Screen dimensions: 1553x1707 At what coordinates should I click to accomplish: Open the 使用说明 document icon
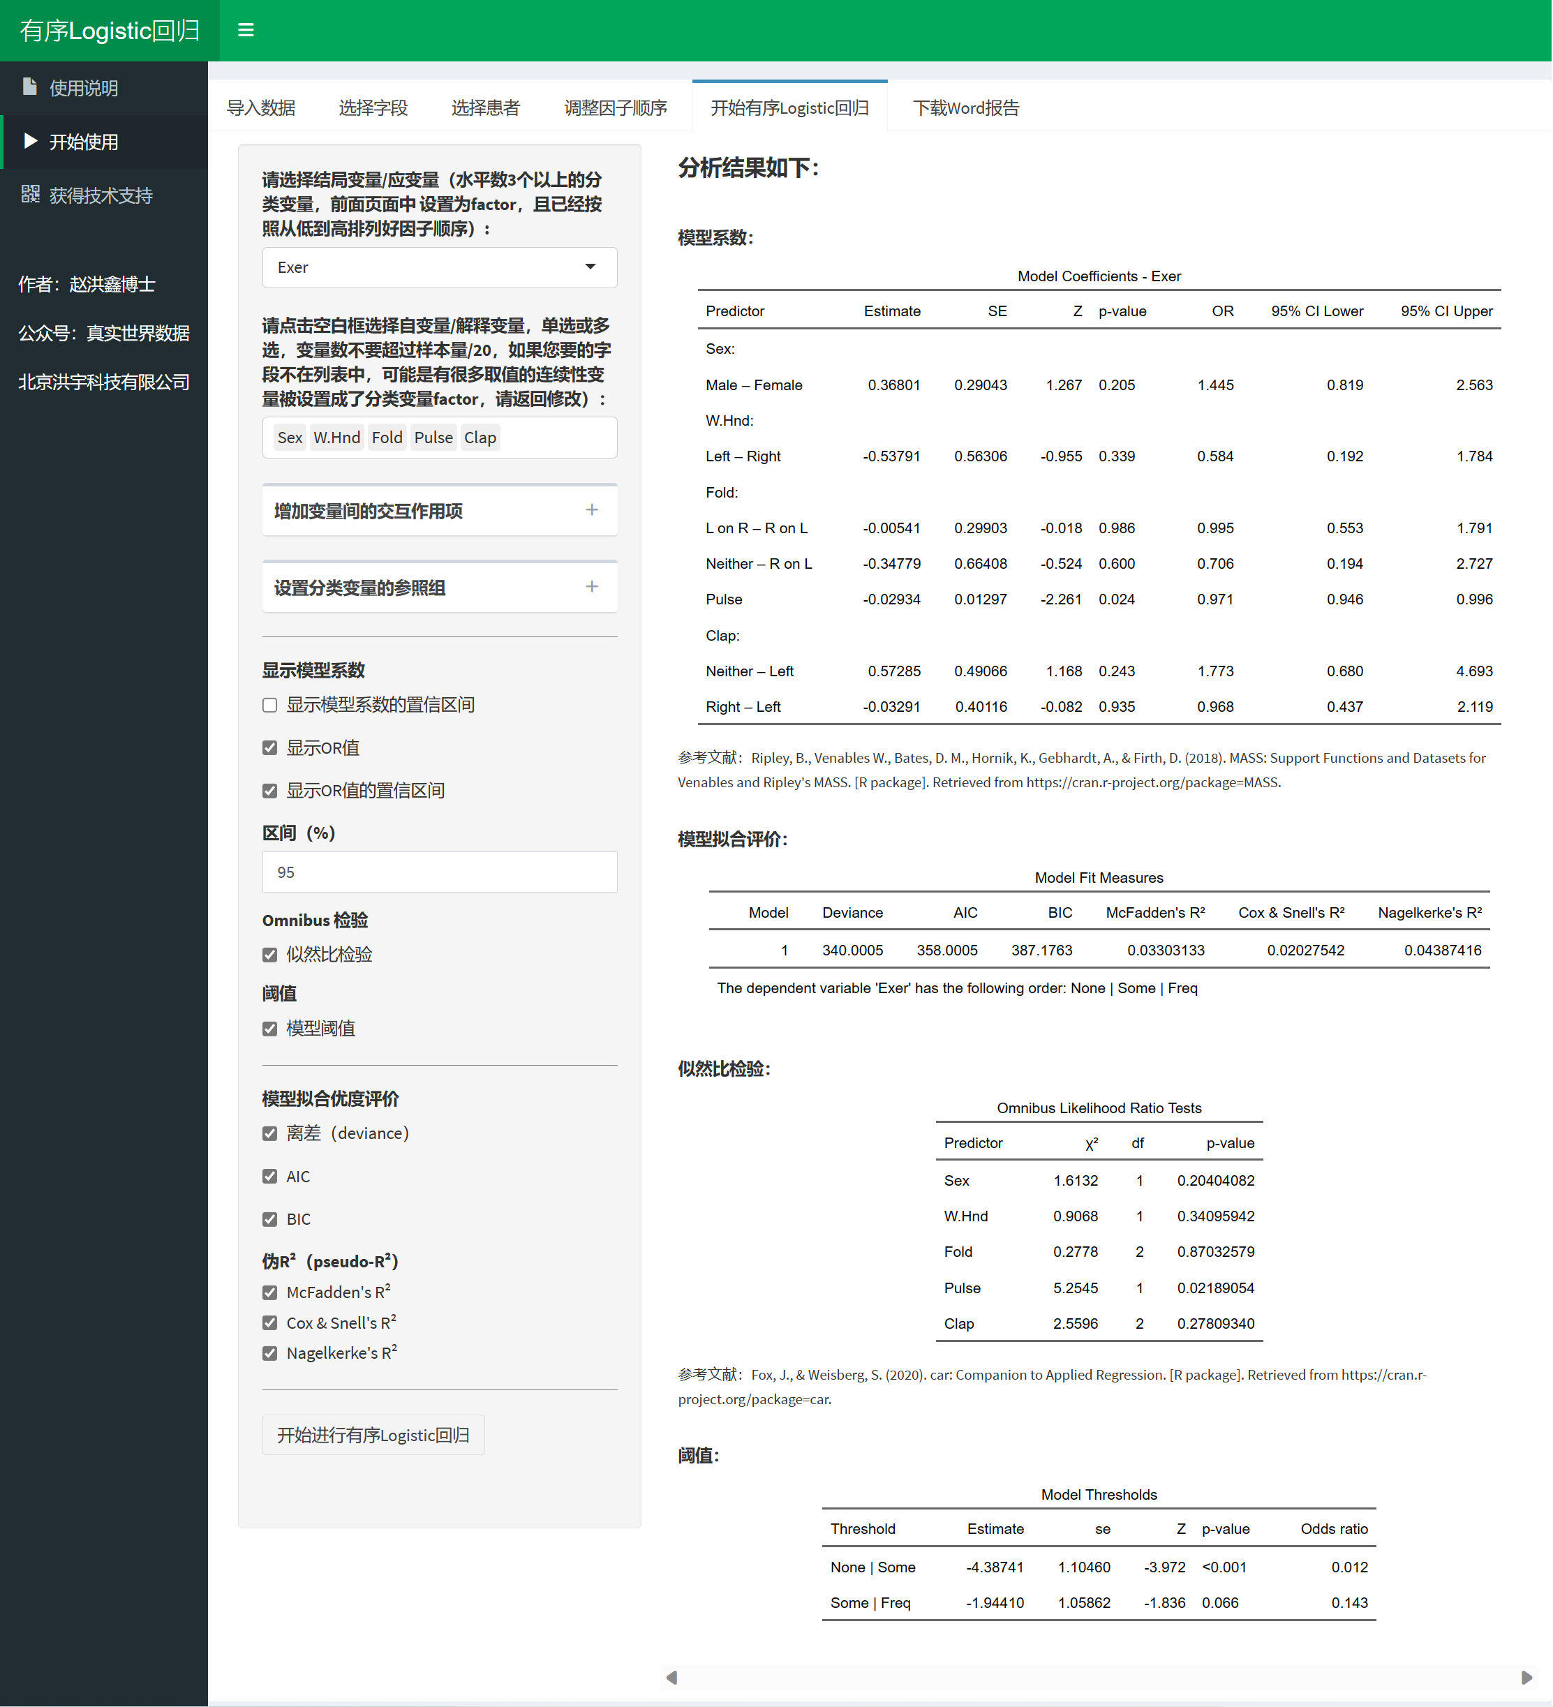point(29,87)
